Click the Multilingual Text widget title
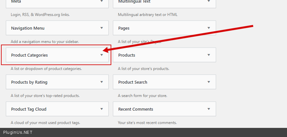 (134, 2)
